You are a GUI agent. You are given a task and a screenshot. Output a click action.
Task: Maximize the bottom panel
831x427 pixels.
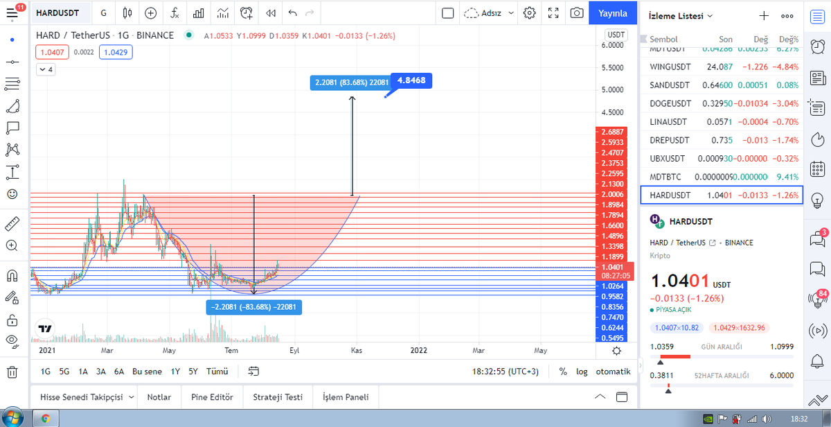tap(622, 397)
